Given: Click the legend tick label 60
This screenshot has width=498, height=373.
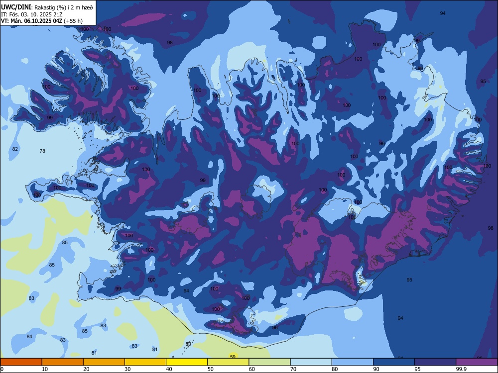Looking at the screenshot, I should (x=252, y=369).
